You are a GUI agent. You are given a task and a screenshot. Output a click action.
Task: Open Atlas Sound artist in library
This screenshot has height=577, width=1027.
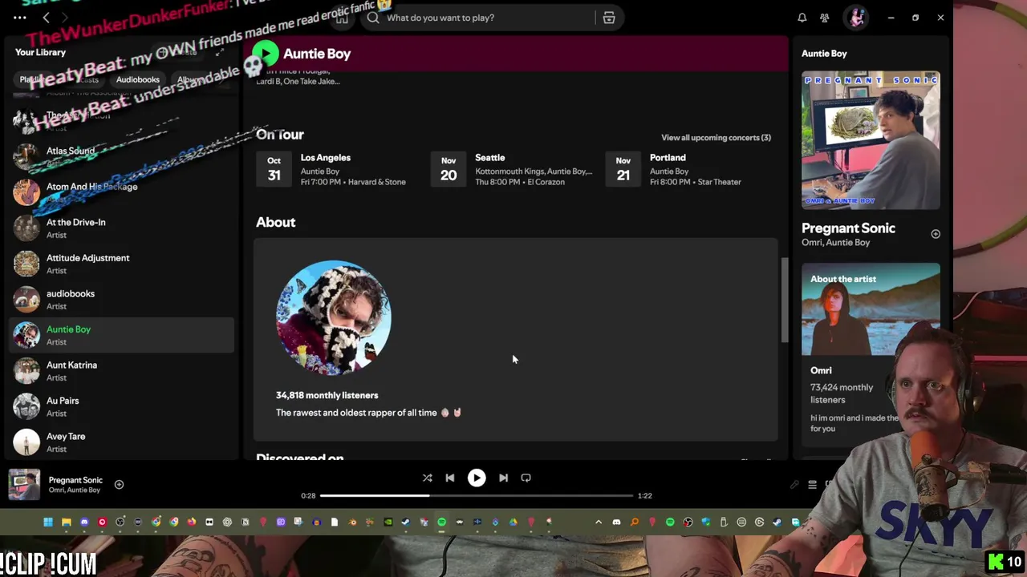pos(122,156)
